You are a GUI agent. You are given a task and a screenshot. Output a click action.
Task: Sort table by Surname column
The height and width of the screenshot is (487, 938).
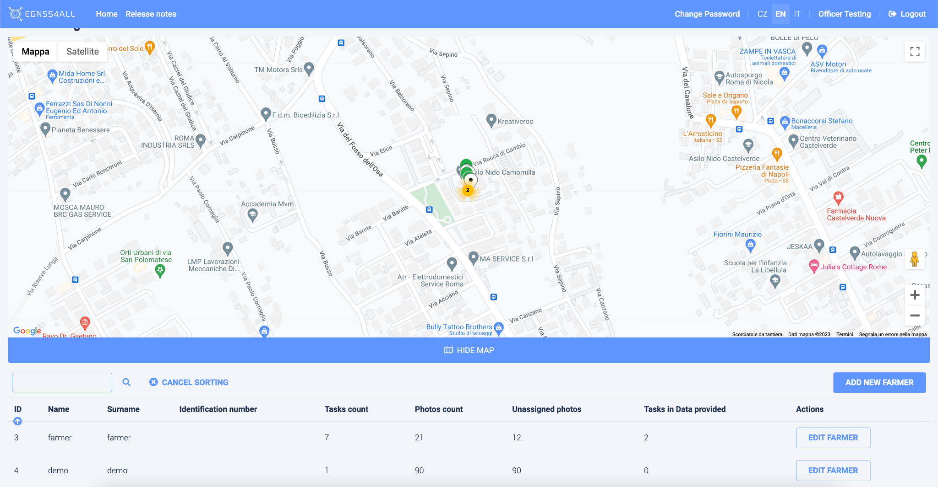[x=123, y=409]
